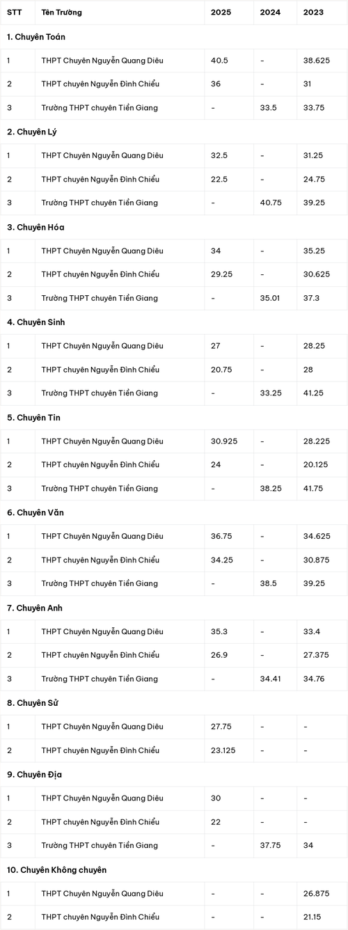Click the 21.15 score in the last row

(x=314, y=917)
